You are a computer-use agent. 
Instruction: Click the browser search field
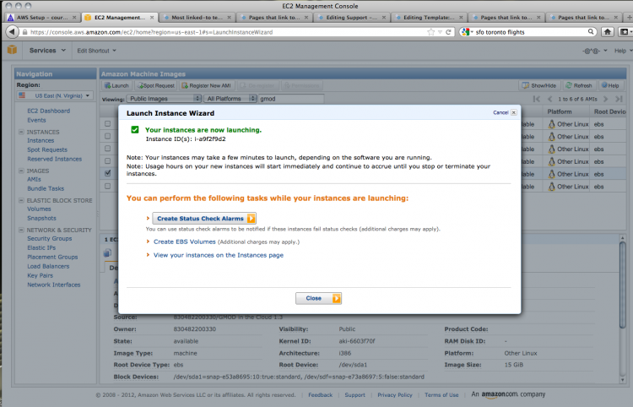pyautogui.click(x=530, y=32)
